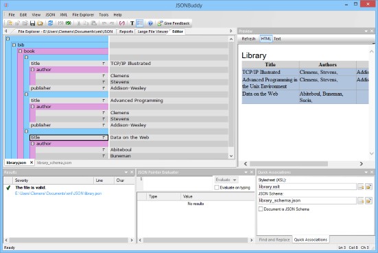Browse for Stylesheet file with folder-dots icon

click(x=361, y=187)
